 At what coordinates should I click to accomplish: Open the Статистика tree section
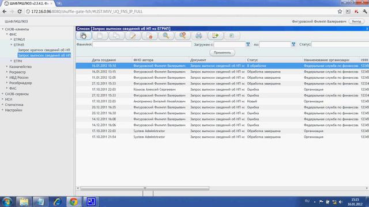pos(14,105)
